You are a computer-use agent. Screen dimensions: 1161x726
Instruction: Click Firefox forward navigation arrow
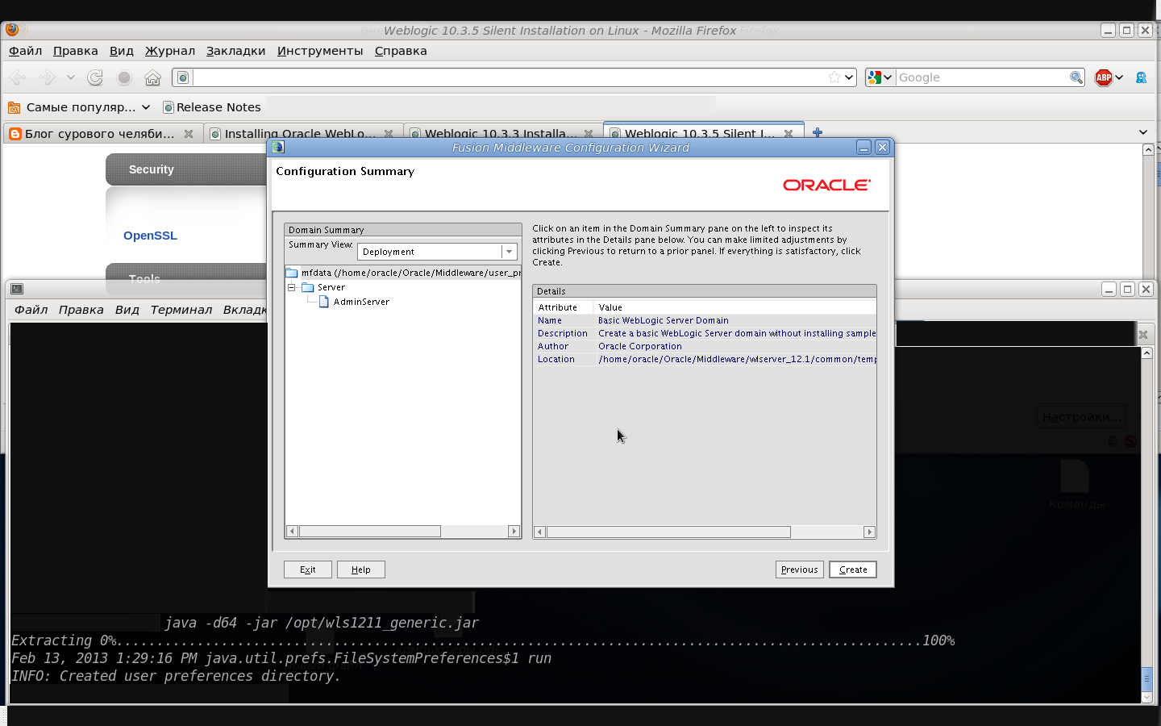(48, 77)
